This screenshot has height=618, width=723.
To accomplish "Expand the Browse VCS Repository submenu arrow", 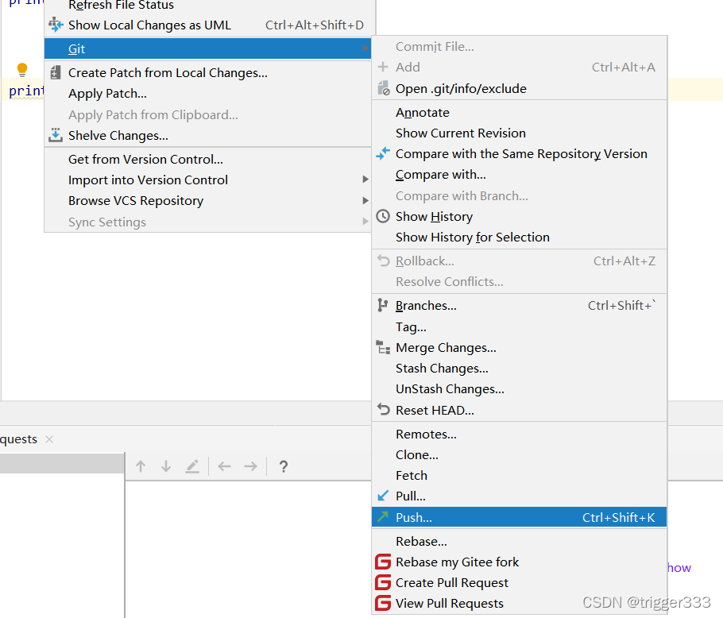I will tap(365, 200).
